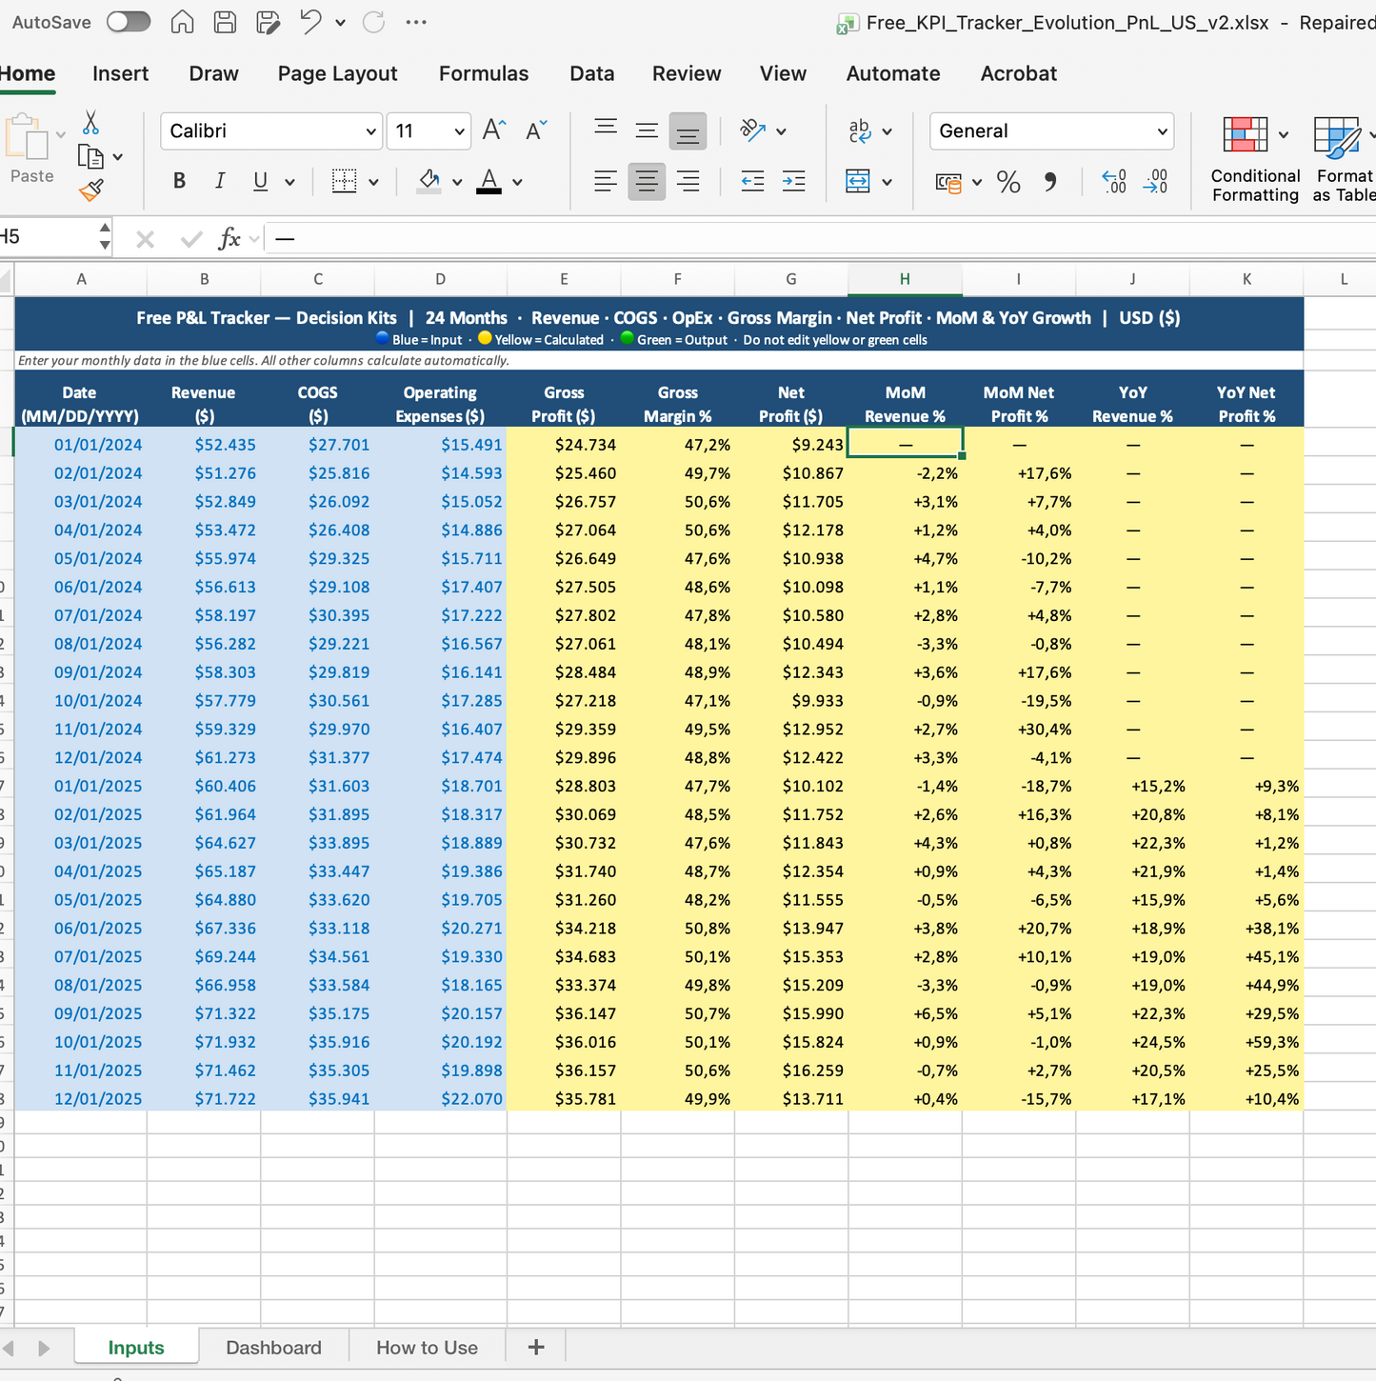Select the Format Painter icon
The image size is (1376, 1381).
[91, 190]
